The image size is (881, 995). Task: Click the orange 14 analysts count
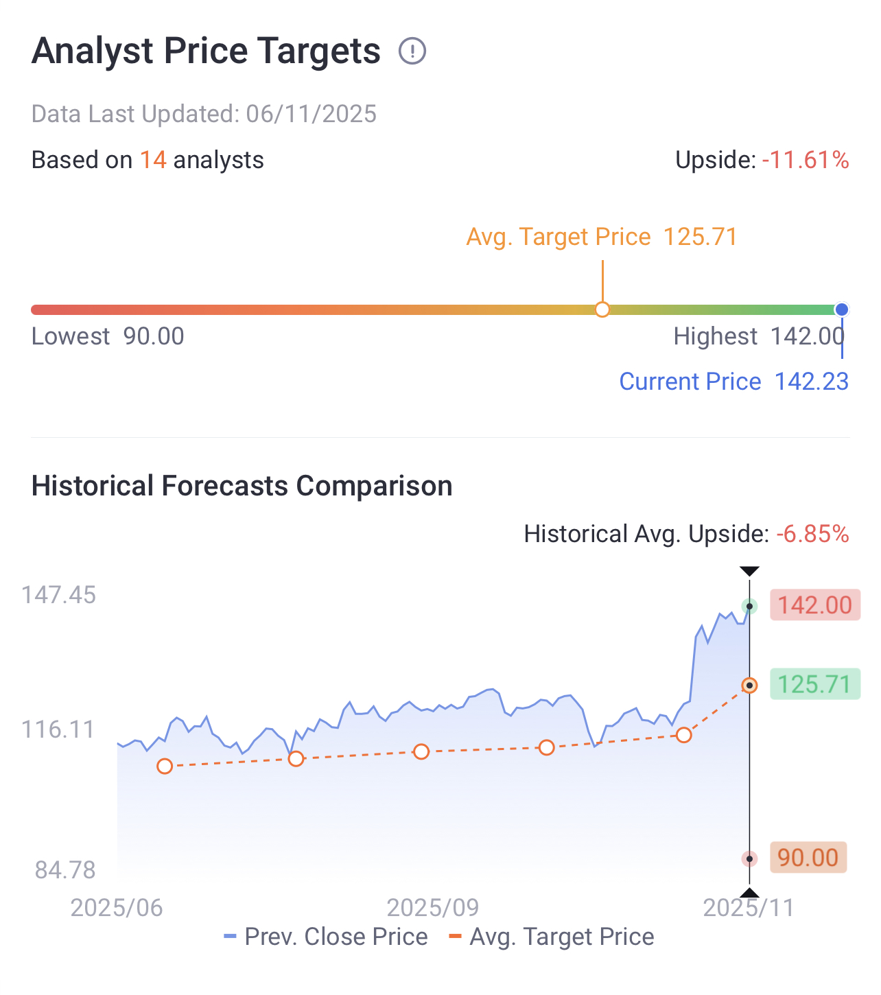coord(153,160)
